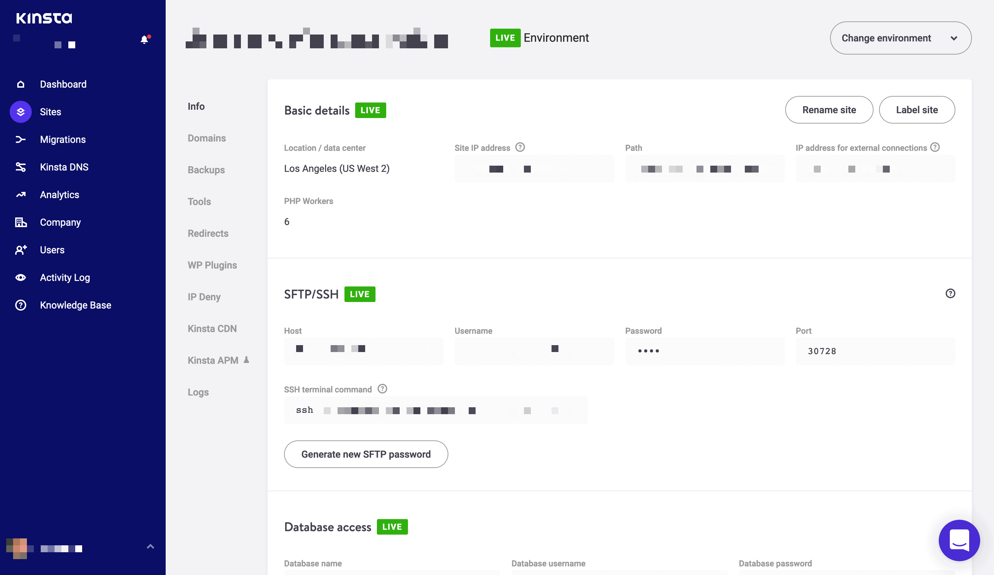Switch to the Redirects tab

(208, 233)
